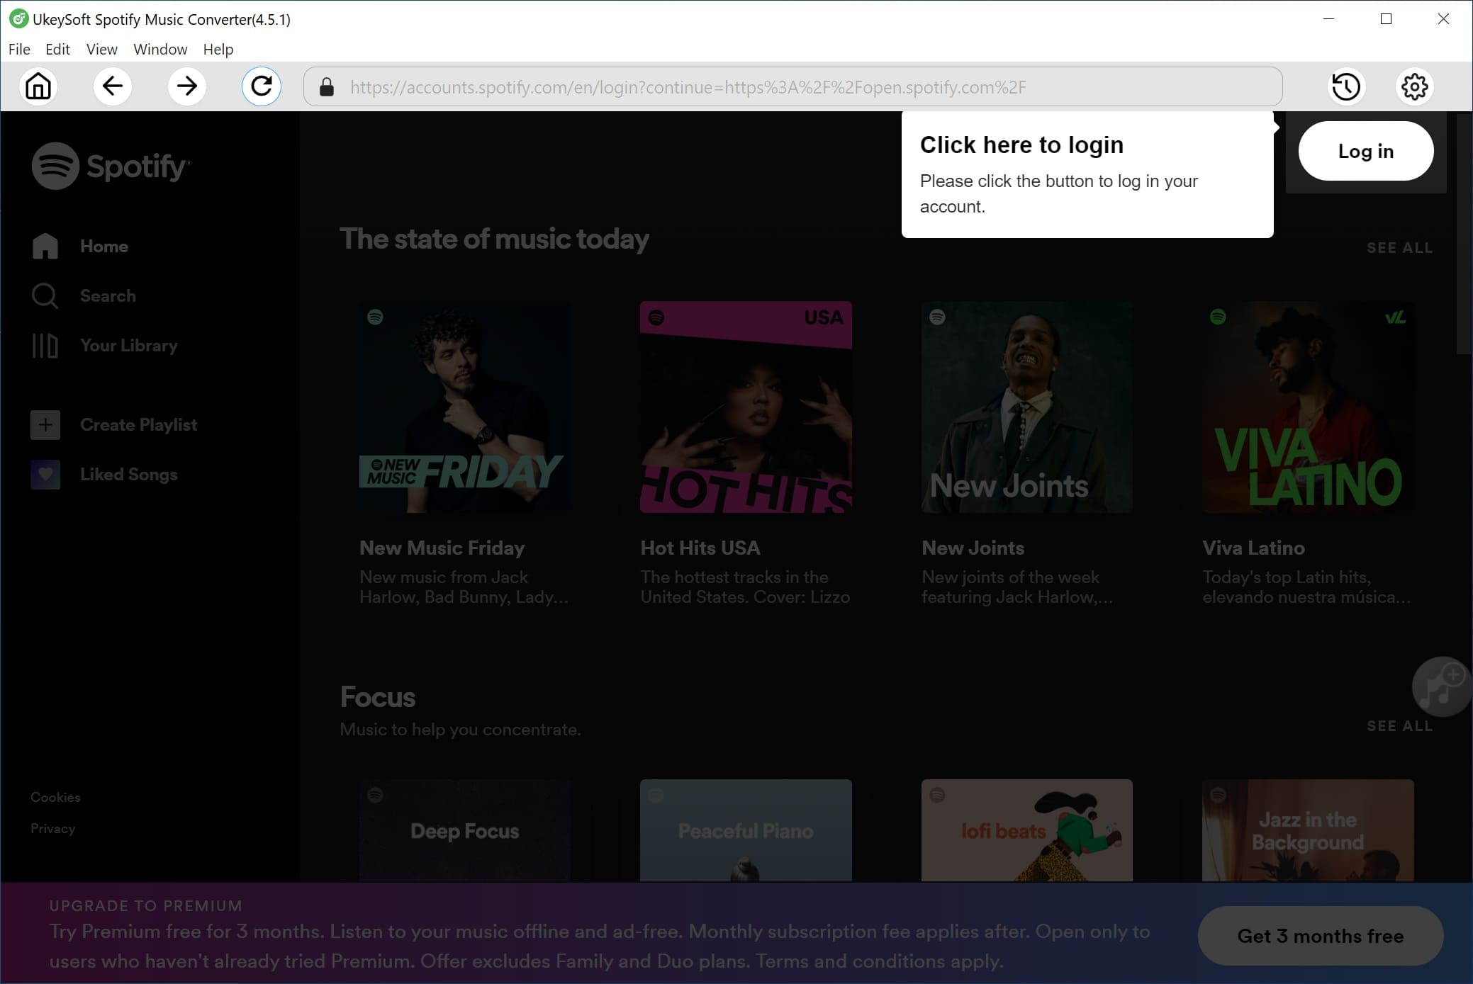Click the Log in button
1473x984 pixels.
1365,152
